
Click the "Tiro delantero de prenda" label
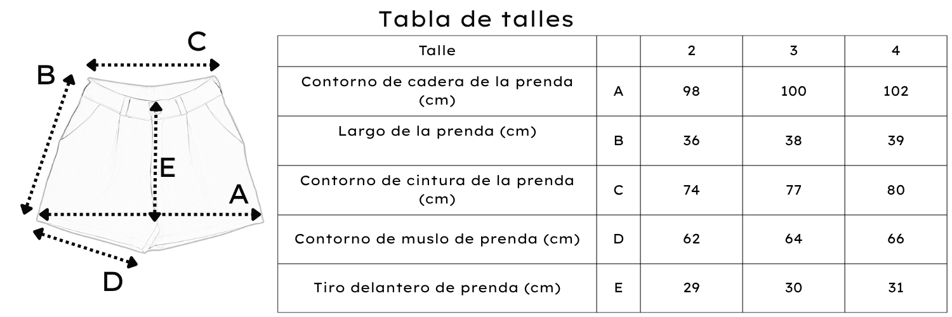437,288
